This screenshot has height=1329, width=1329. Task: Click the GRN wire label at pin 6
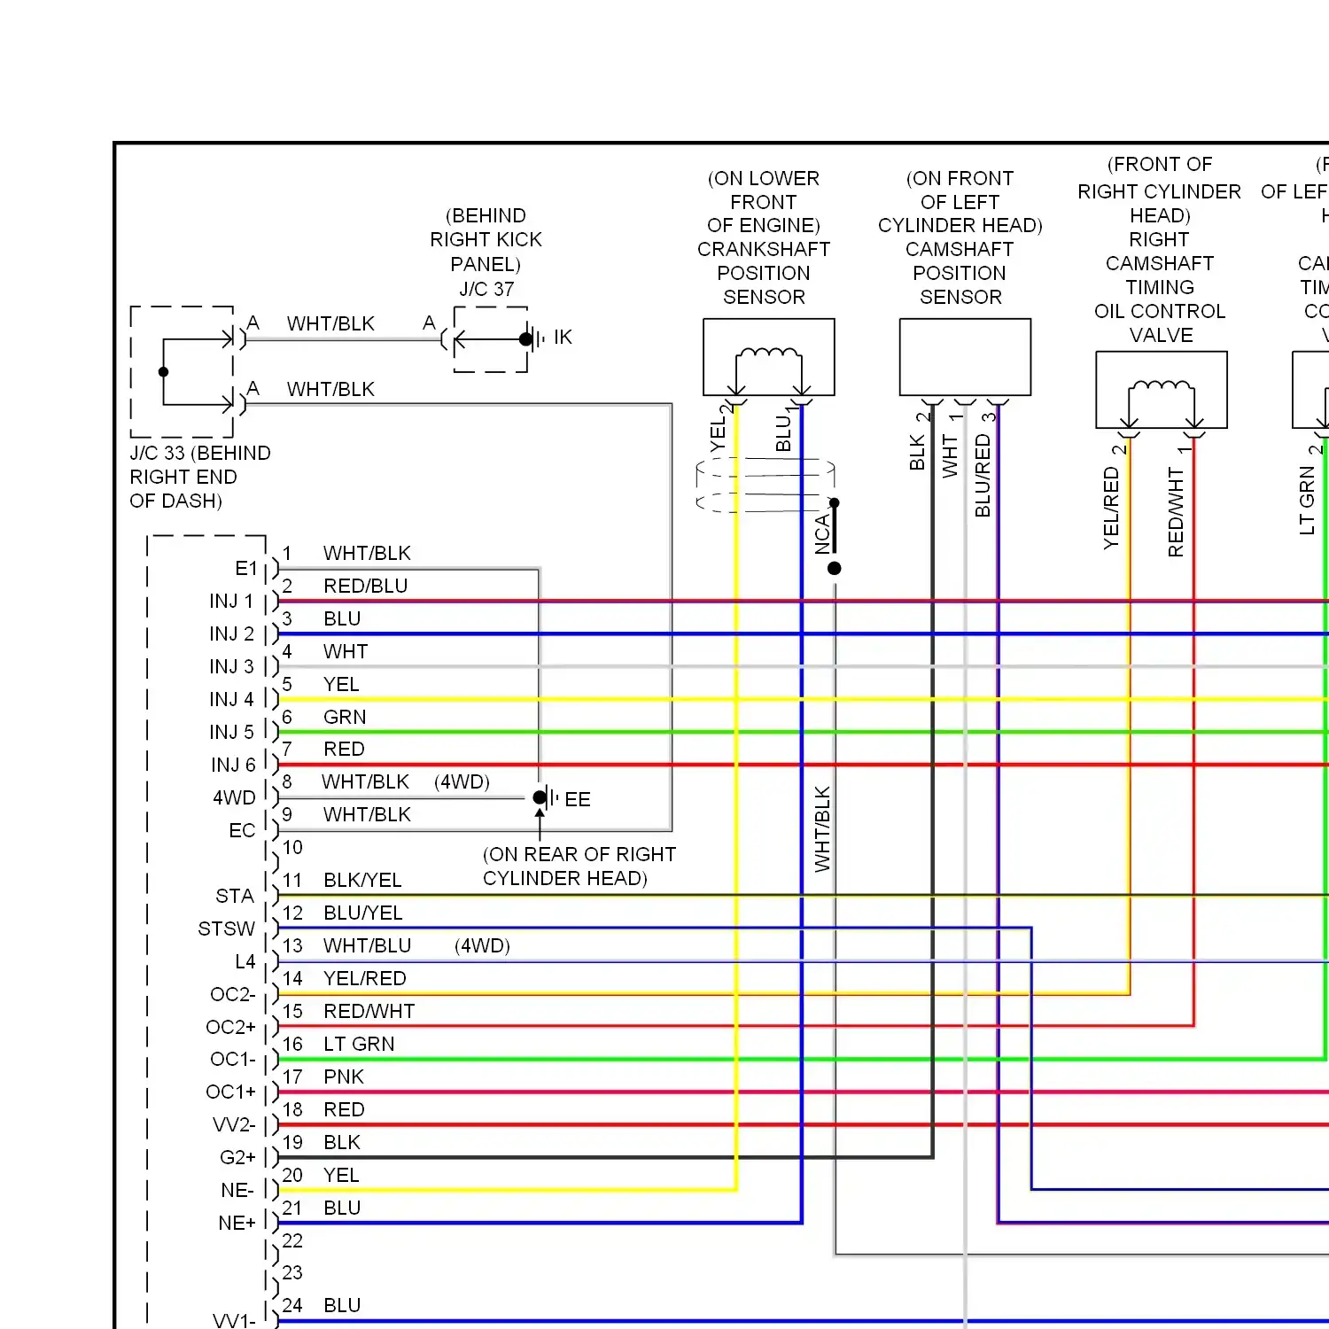click(345, 718)
